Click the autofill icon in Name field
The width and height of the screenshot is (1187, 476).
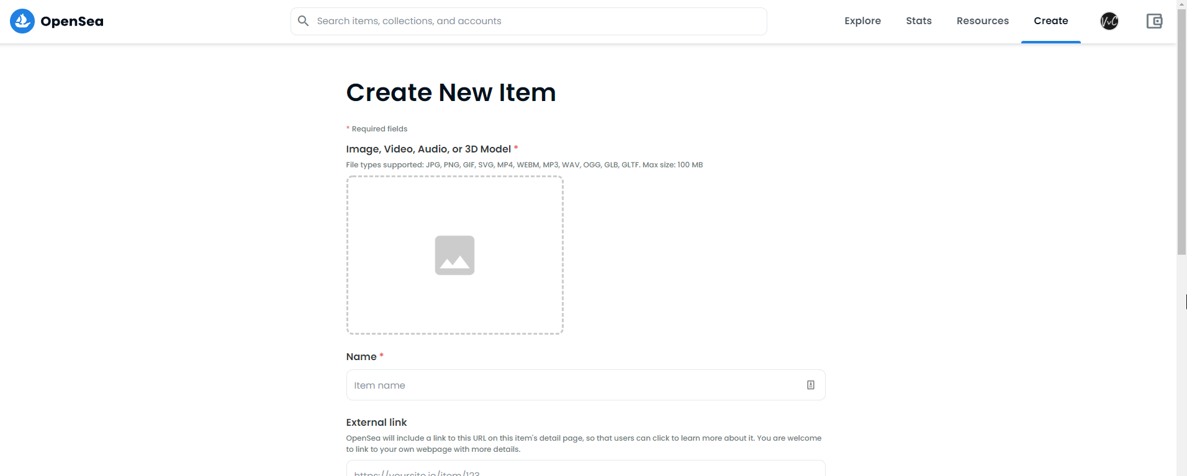click(810, 385)
